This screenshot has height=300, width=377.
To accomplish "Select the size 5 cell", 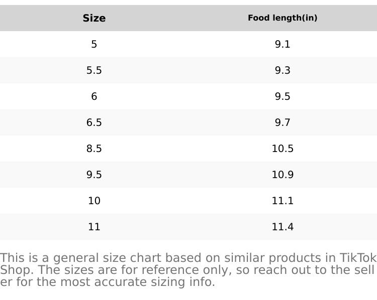I will click(94, 44).
